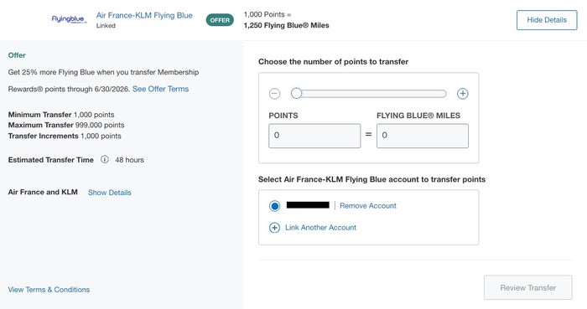The image size is (587, 309).
Task: Open the Air France-KLM Flying Blue link
Action: (x=144, y=15)
